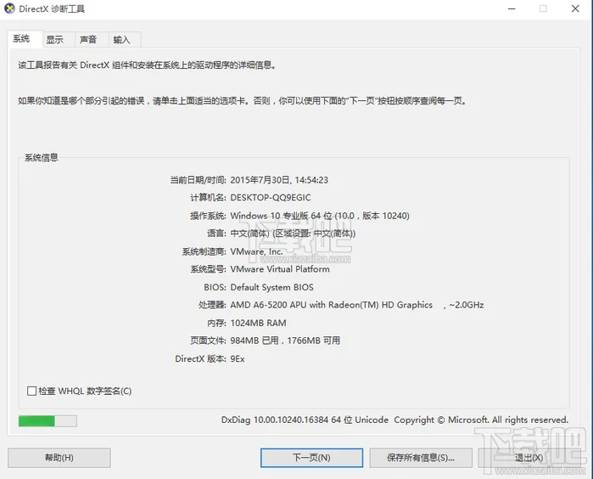Click the 页面文件 label
Image resolution: width=593 pixels, height=479 pixels.
tap(208, 341)
